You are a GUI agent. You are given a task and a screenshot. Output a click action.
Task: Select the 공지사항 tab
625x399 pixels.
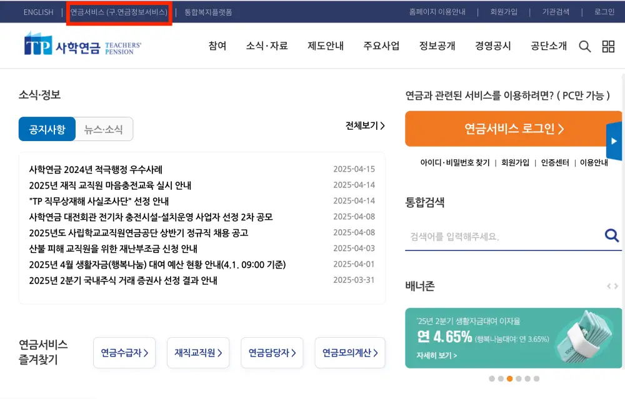pyautogui.click(x=47, y=129)
